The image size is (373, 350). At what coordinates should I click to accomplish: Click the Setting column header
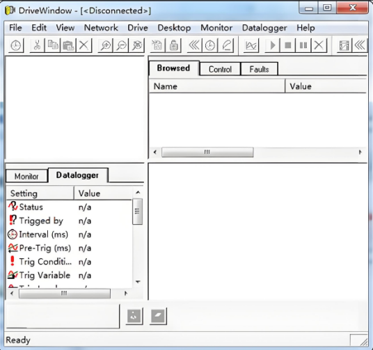40,193
